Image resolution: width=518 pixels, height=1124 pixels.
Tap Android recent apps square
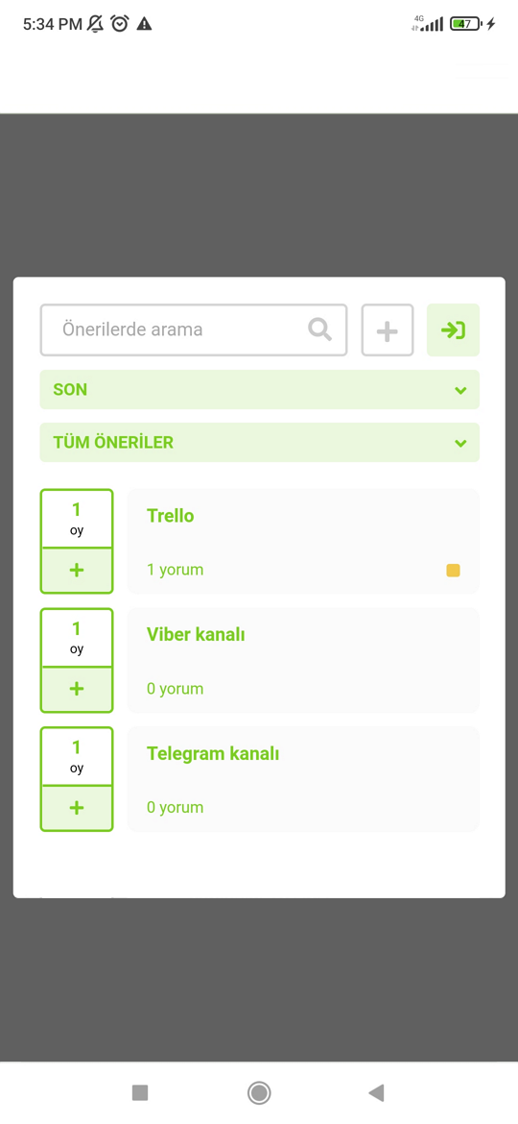tap(140, 1092)
